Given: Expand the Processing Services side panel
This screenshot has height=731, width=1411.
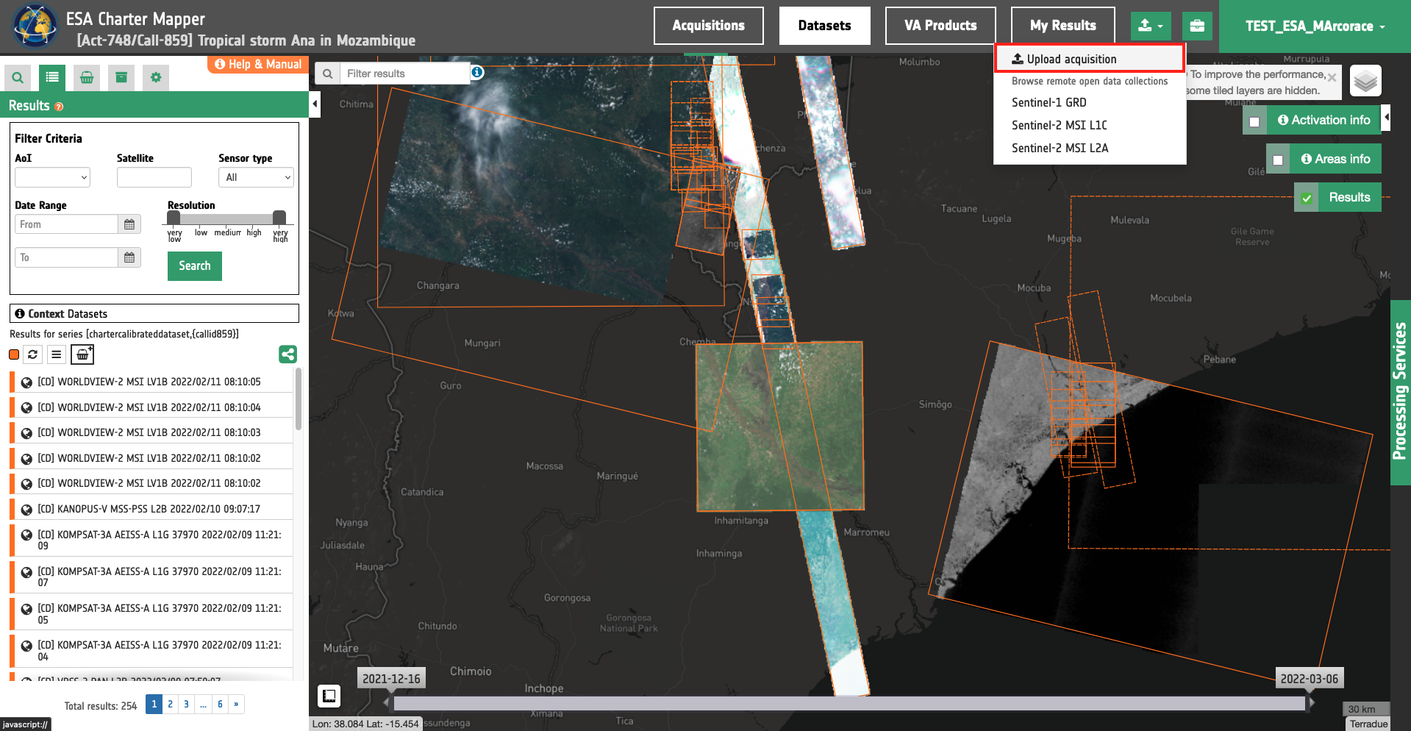Looking at the screenshot, I should 1400,392.
